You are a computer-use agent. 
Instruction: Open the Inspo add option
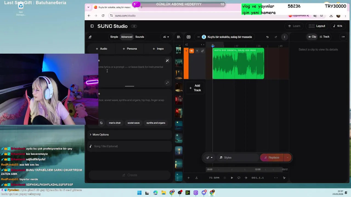coord(158,49)
